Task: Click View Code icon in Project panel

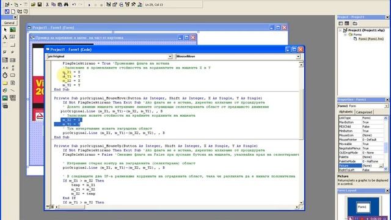Action: coord(341,23)
